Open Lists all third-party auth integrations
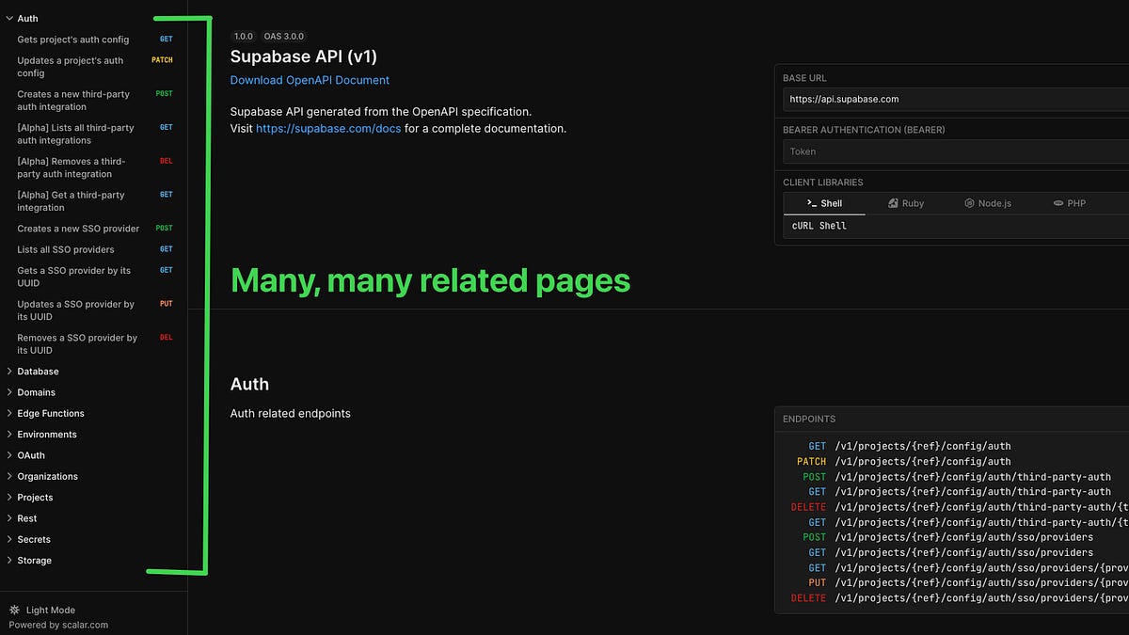The image size is (1129, 635). (75, 134)
